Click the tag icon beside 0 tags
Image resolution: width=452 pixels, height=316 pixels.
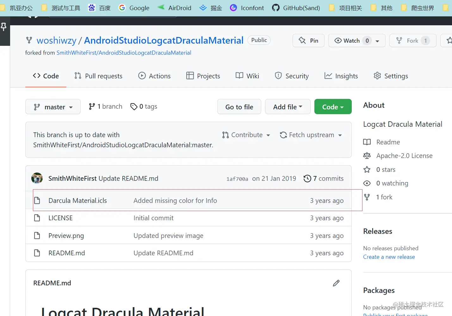(134, 106)
